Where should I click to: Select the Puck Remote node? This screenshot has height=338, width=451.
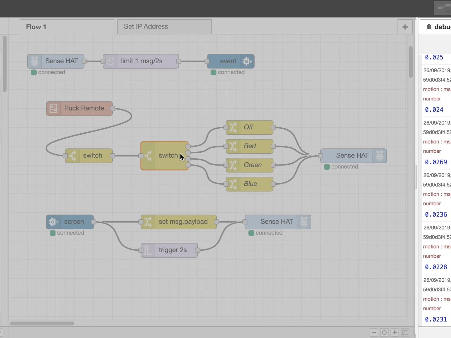click(79, 108)
